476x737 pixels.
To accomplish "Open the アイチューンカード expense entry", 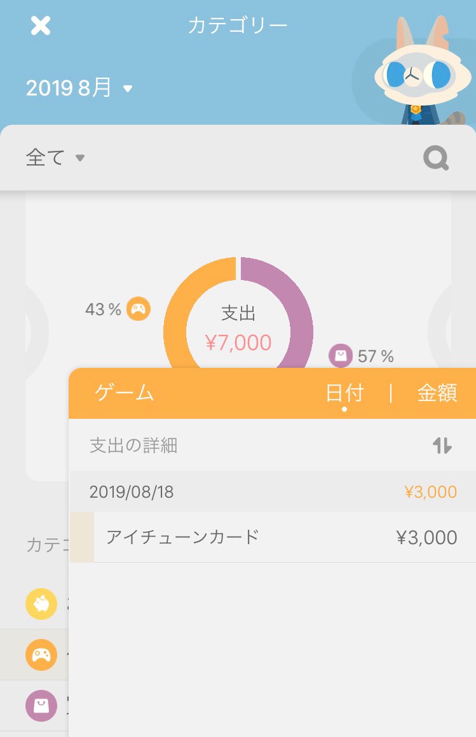I will point(280,537).
